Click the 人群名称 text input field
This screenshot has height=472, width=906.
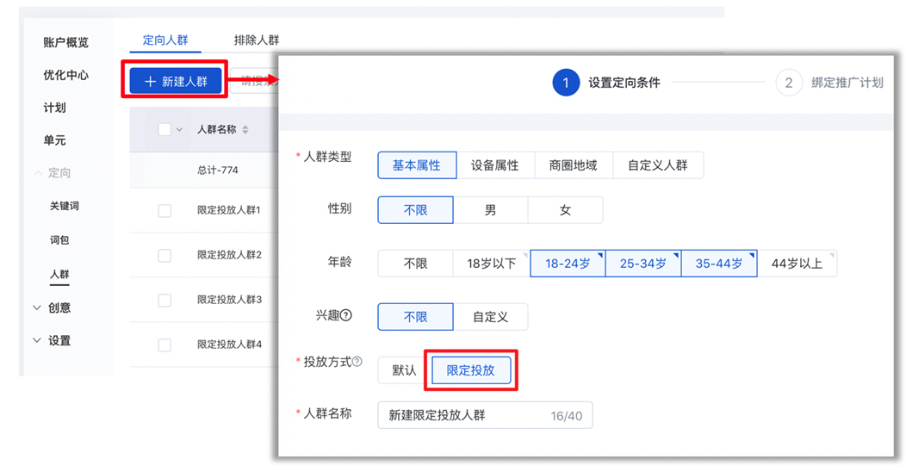465,415
